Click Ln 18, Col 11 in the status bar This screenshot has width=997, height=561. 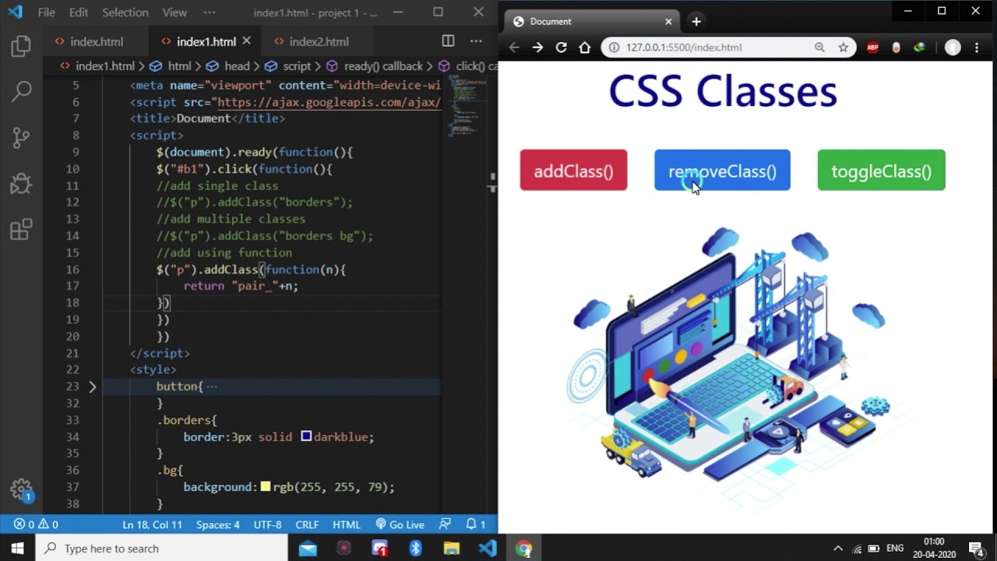tap(153, 524)
